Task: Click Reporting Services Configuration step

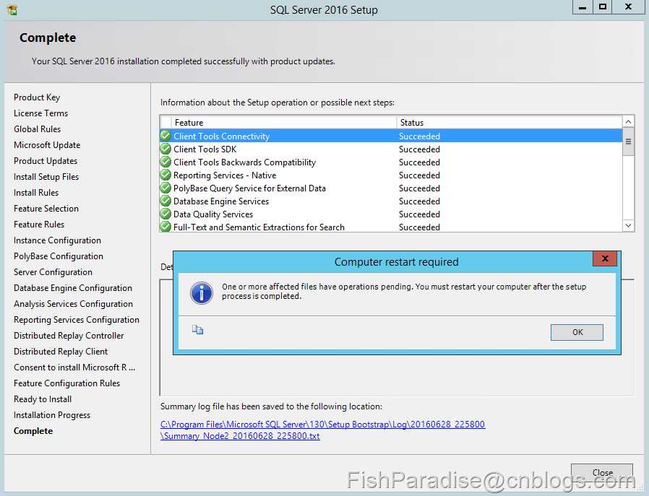Action: [x=77, y=320]
